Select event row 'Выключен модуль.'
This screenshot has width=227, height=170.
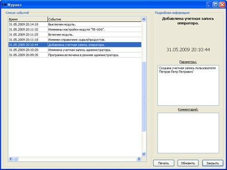pos(75,24)
